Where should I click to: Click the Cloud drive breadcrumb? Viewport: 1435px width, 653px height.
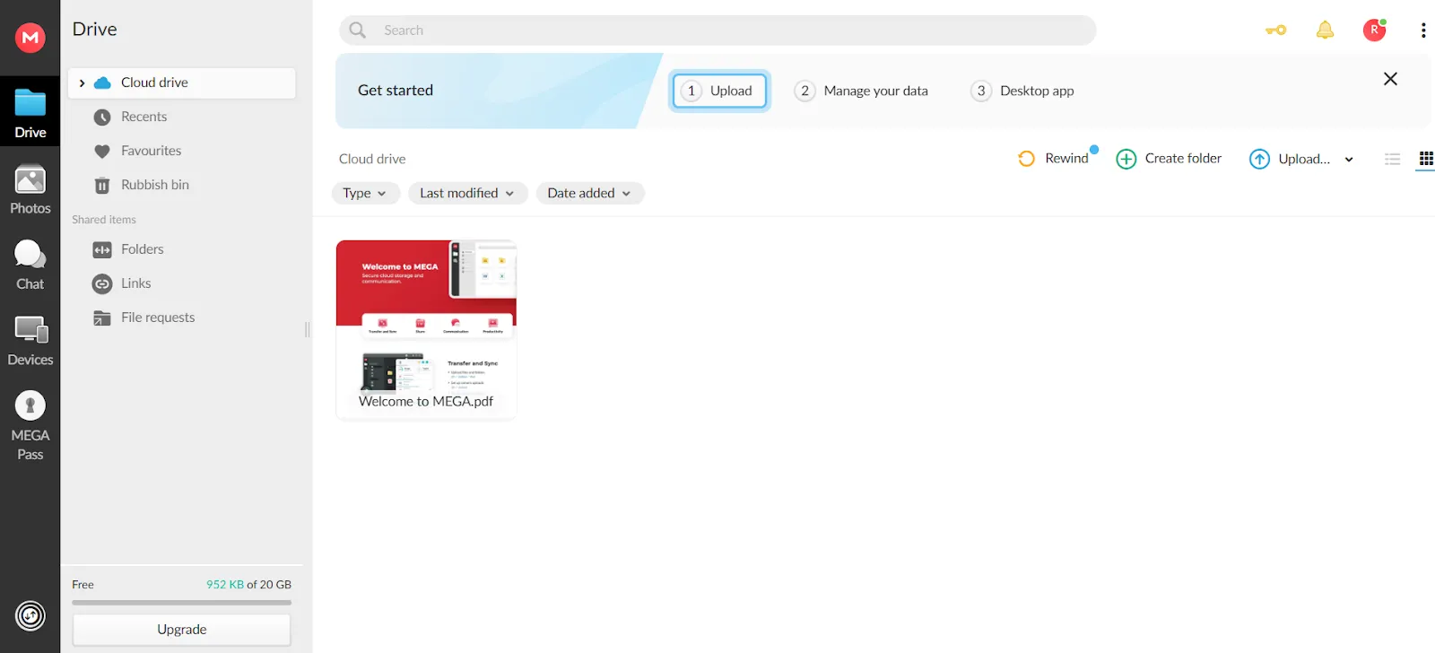pos(372,159)
